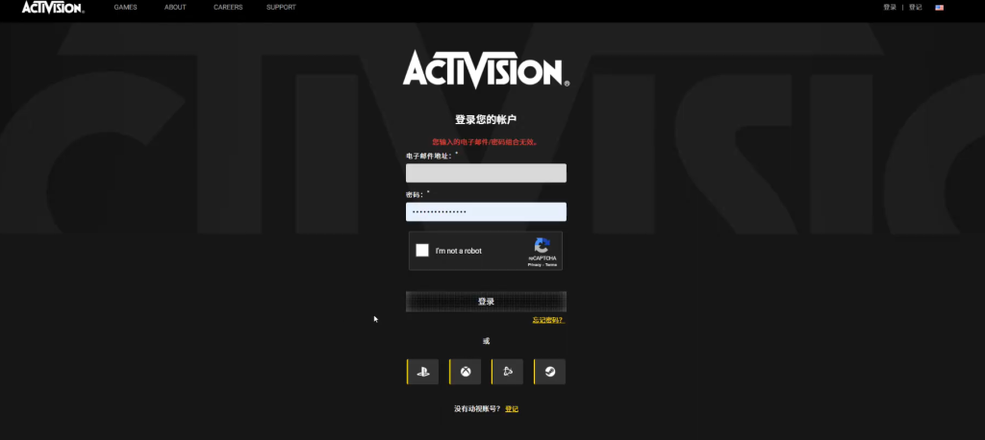Click the 忘记密码? forgot password link
This screenshot has height=440, width=985.
pos(547,320)
